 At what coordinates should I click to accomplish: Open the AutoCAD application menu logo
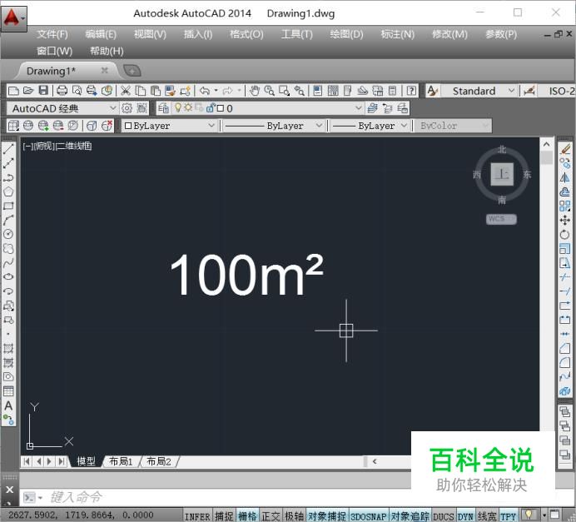(x=13, y=17)
